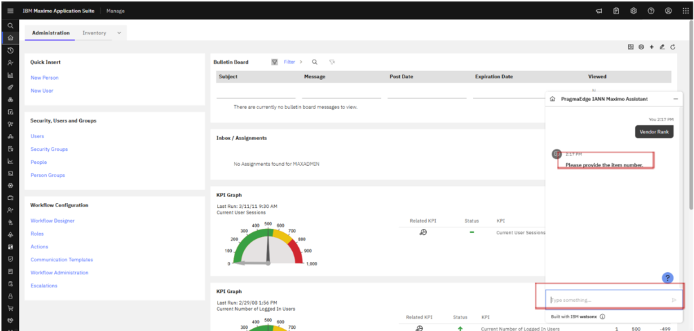
Task: Open Communication Templates link
Action: point(62,260)
